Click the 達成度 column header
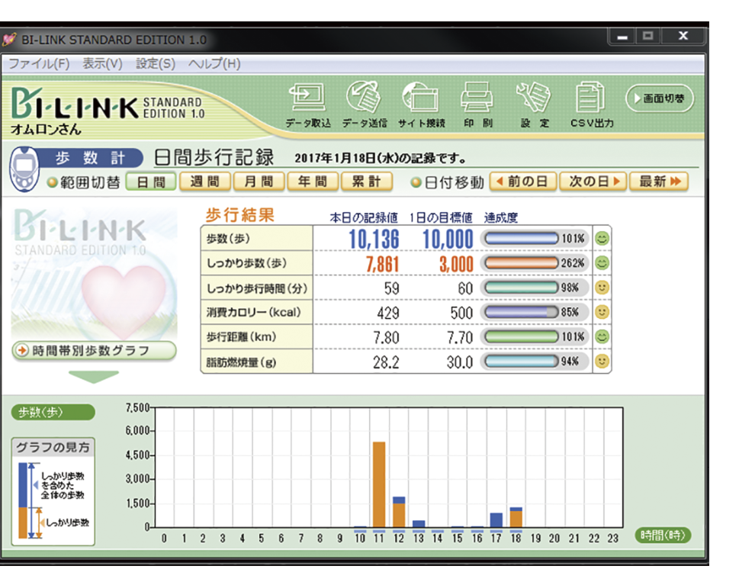 (x=500, y=217)
